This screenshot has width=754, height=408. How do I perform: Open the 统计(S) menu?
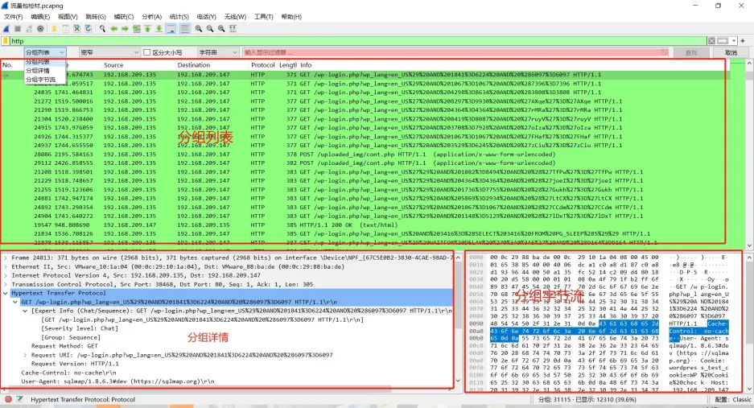(179, 16)
